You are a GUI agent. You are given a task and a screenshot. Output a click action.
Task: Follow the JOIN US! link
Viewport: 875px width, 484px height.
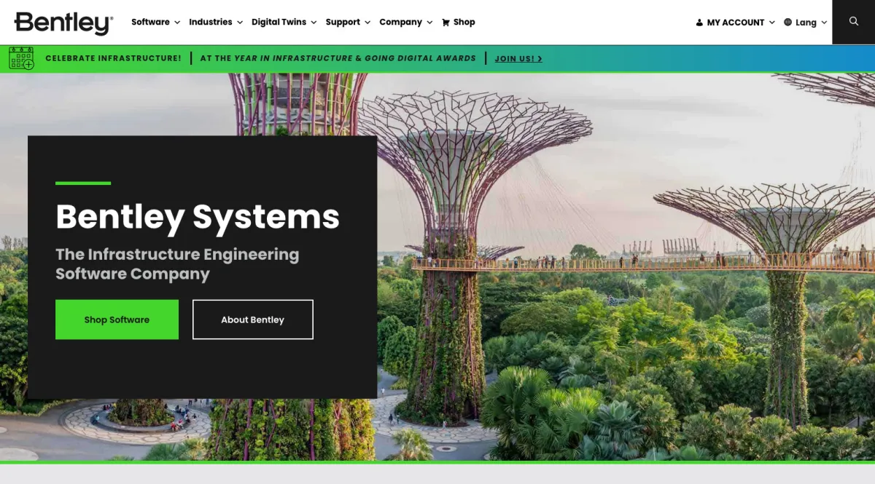point(518,58)
